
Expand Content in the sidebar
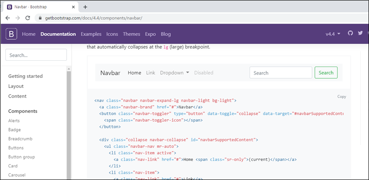click(x=18, y=96)
